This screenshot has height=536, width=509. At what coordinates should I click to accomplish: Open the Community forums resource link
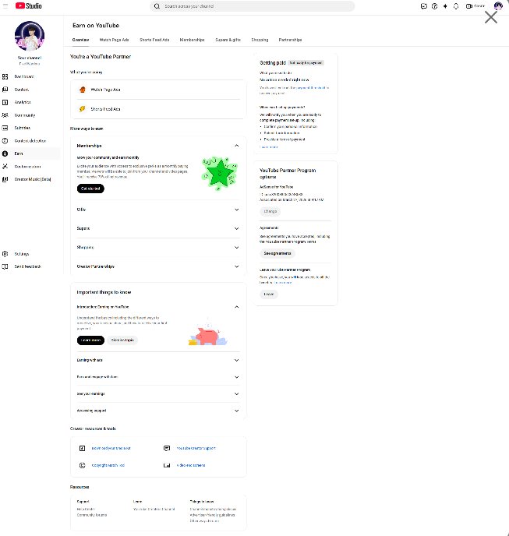pos(92,515)
